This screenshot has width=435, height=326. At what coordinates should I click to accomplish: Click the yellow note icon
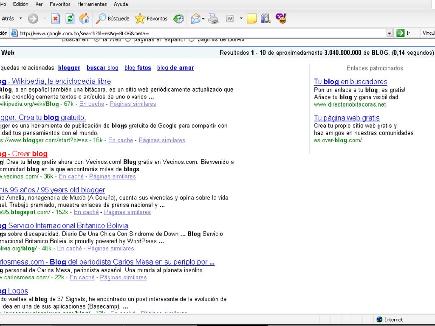coord(251,19)
